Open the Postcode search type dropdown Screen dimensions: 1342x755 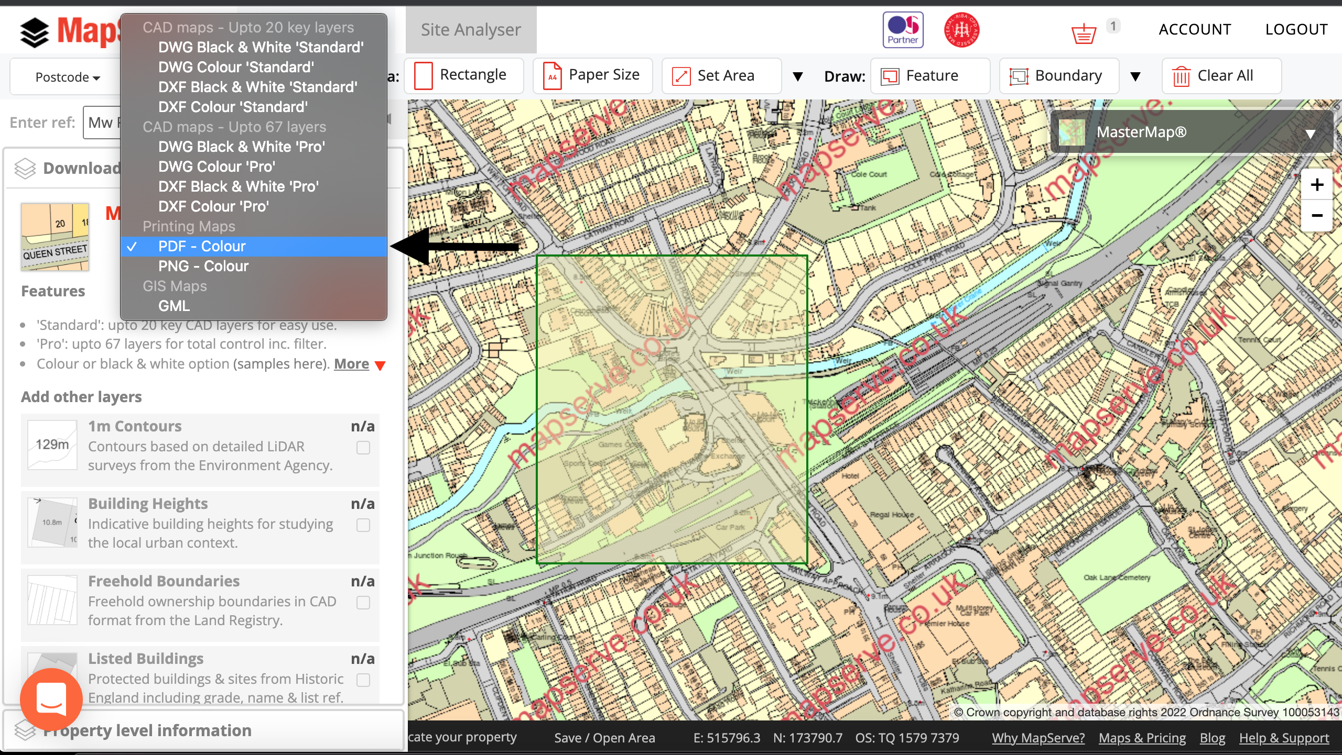tap(67, 77)
